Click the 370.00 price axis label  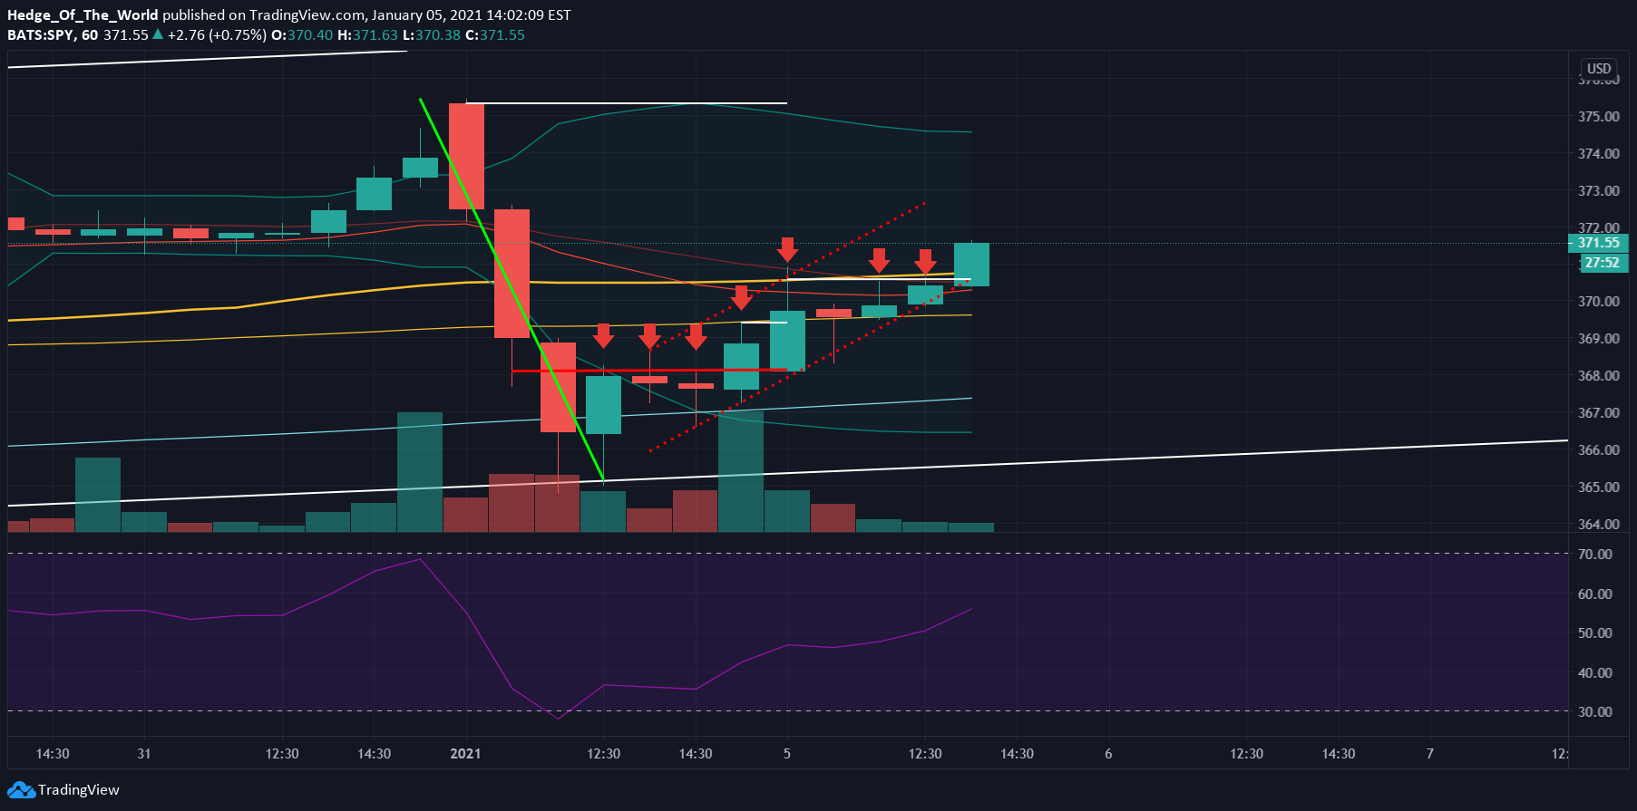pos(1598,302)
